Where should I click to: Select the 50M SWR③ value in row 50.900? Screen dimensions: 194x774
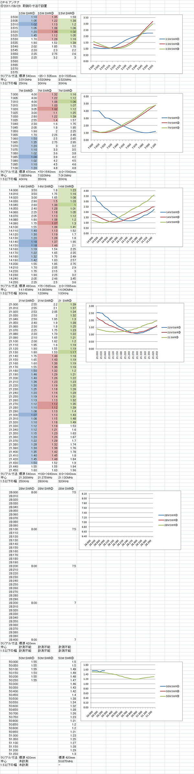click(x=74, y=728)
